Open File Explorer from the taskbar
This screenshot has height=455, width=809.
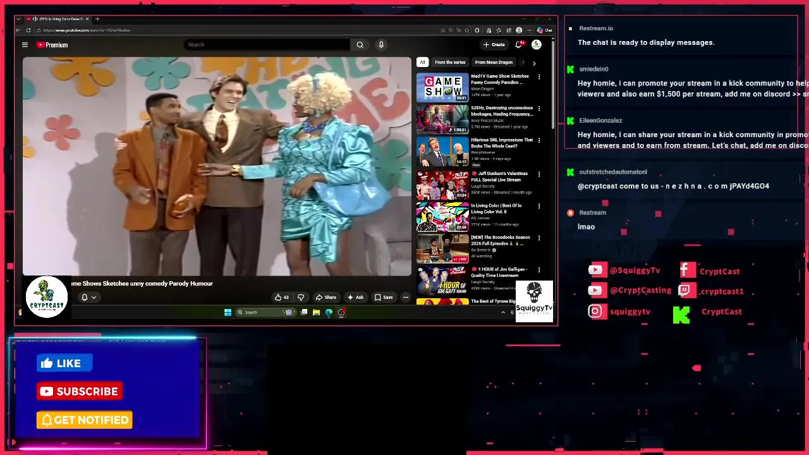pos(316,312)
